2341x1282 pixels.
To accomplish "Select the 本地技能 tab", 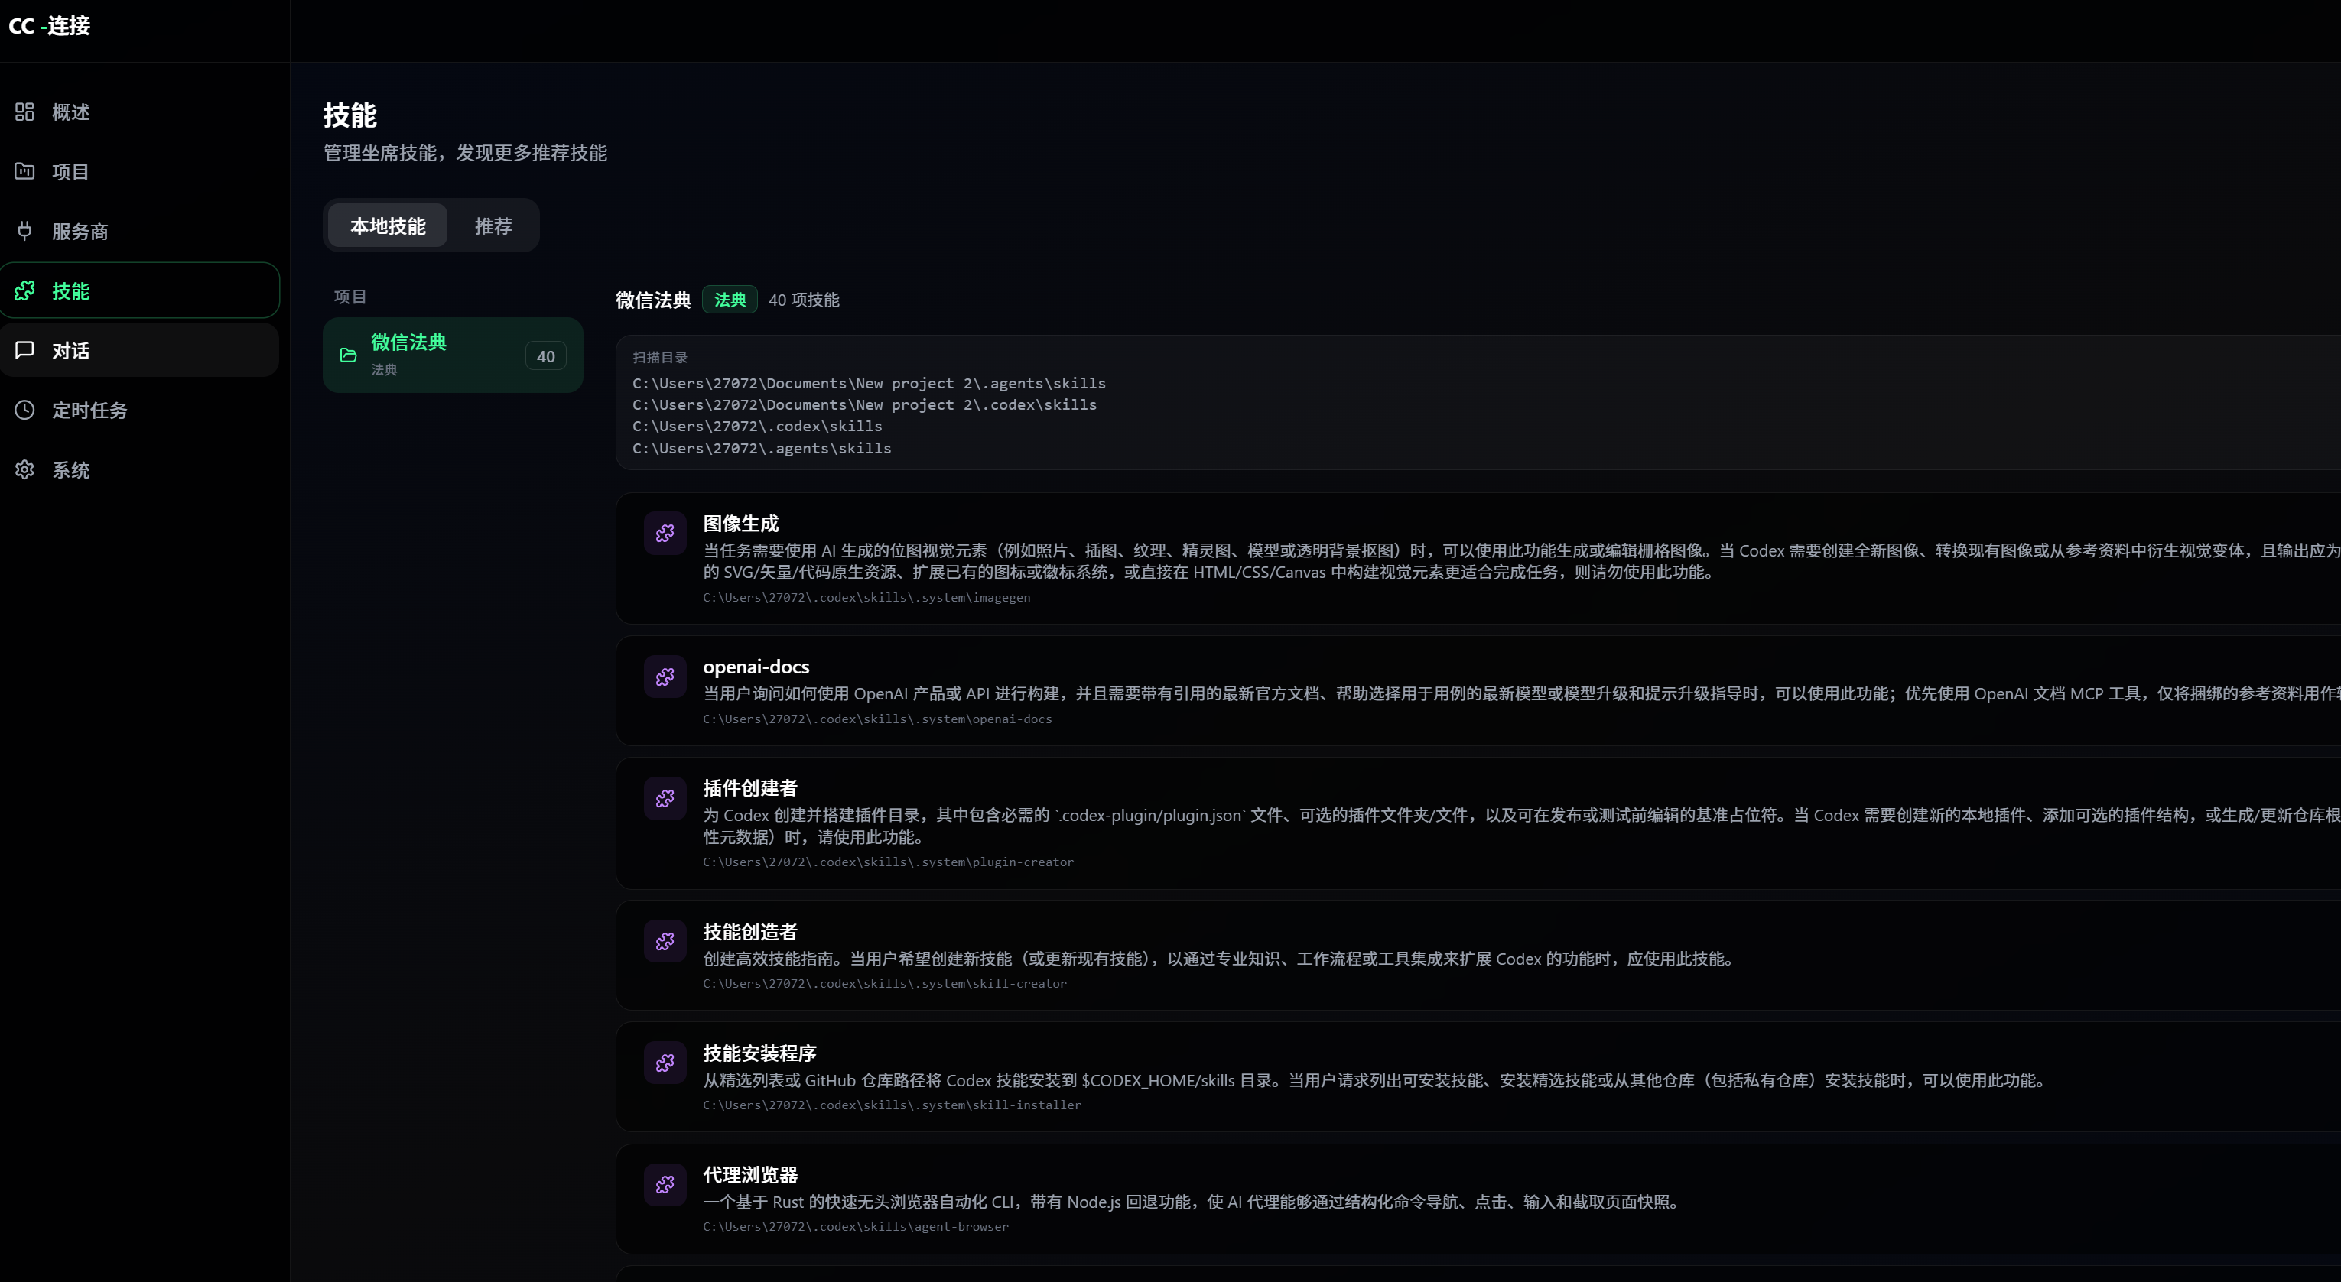I will click(387, 226).
